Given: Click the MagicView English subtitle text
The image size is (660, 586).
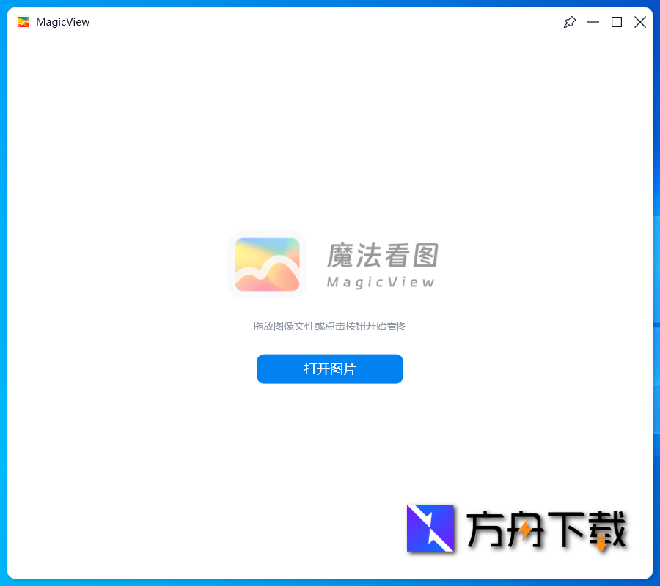Looking at the screenshot, I should click(381, 282).
